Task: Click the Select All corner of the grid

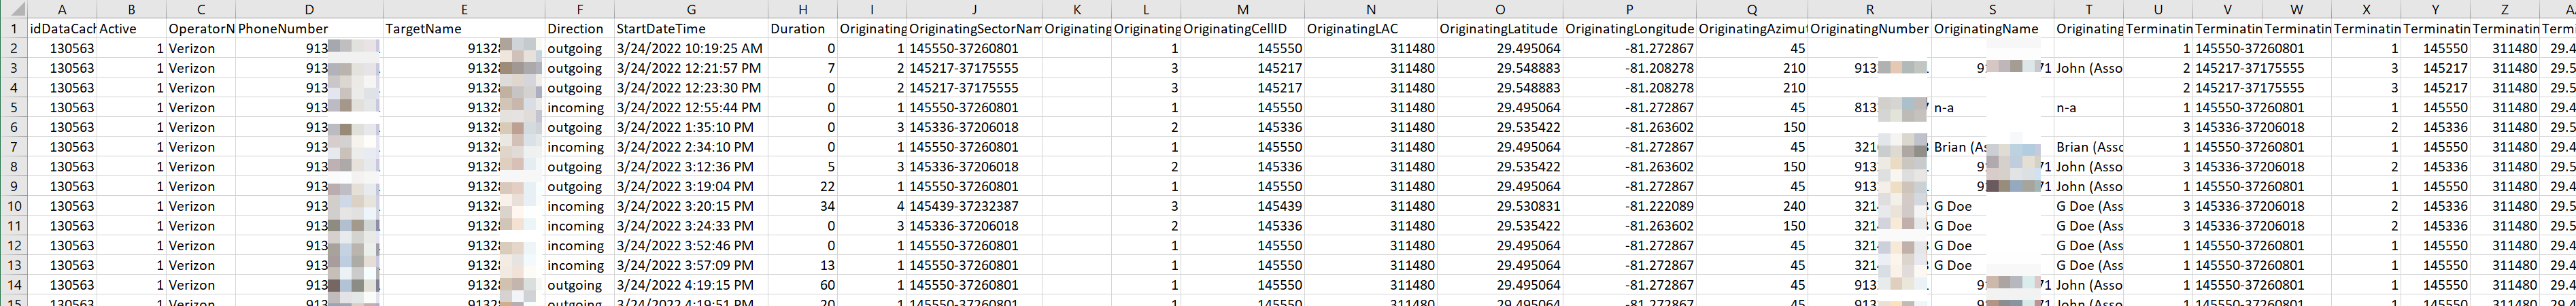Action: tap(13, 9)
